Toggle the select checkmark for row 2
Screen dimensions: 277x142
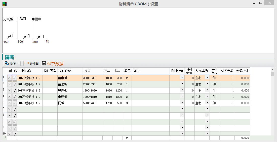point(15,84)
